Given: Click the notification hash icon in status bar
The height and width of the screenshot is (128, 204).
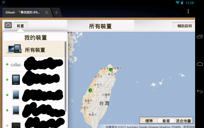Looking at the screenshot, I should point(4,3).
